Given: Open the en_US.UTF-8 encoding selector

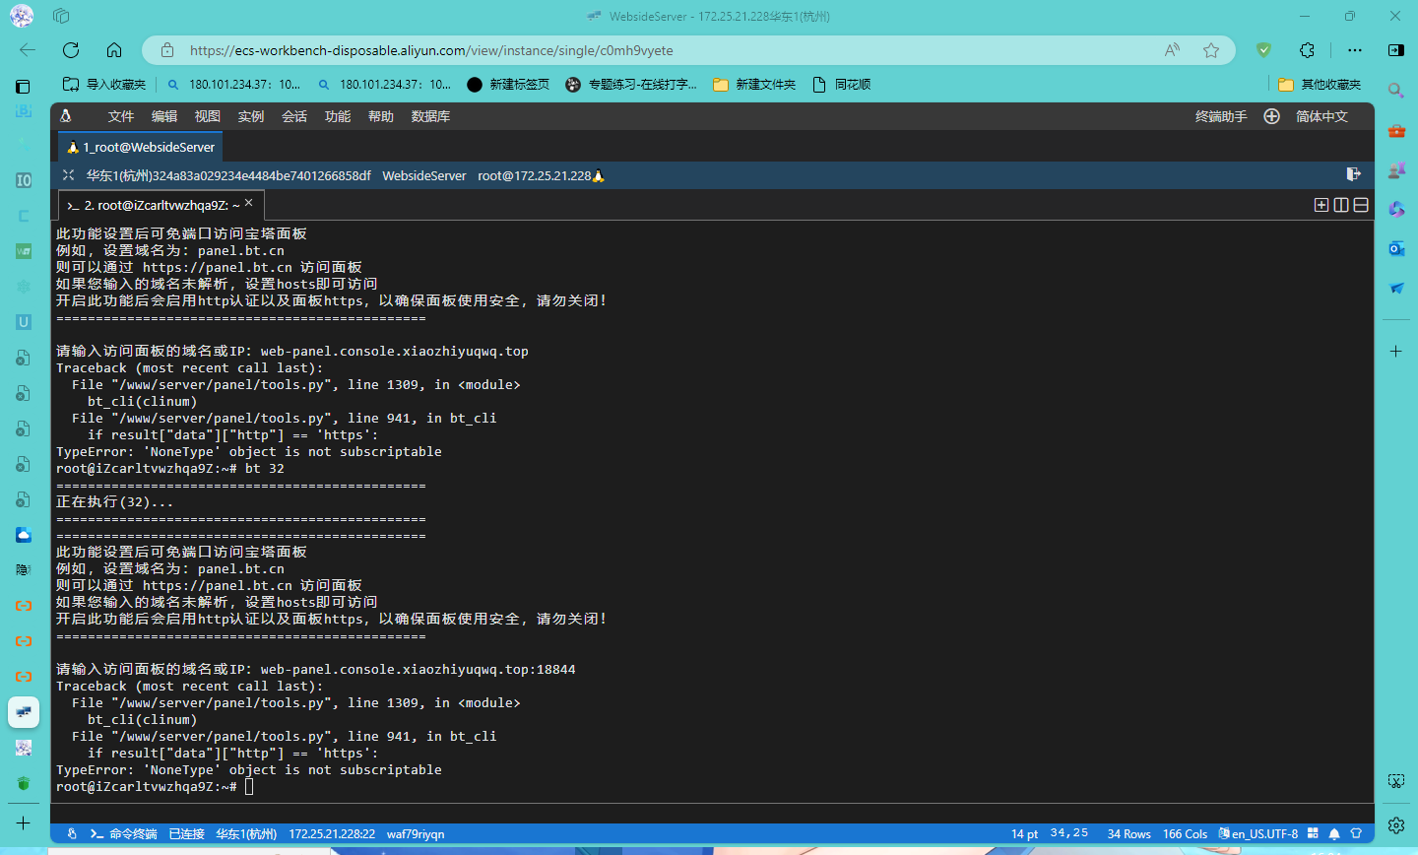Looking at the screenshot, I should pyautogui.click(x=1258, y=834).
